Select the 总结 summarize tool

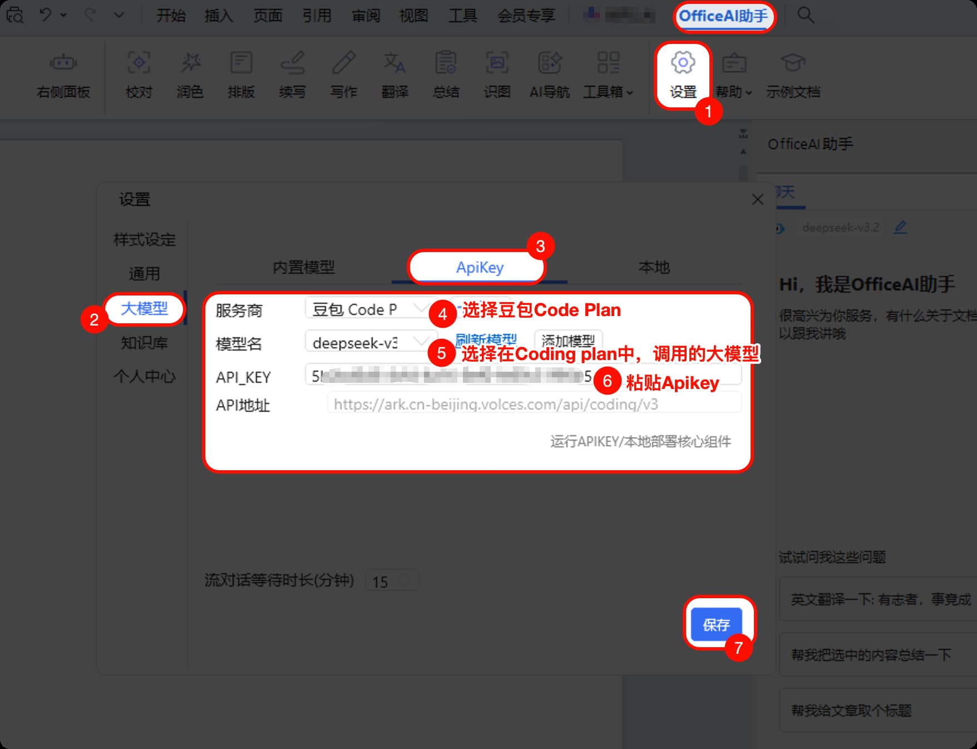coord(446,75)
